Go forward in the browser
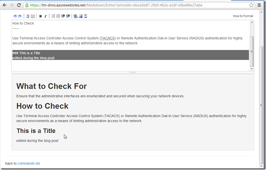266x170 pixels. 12,5
